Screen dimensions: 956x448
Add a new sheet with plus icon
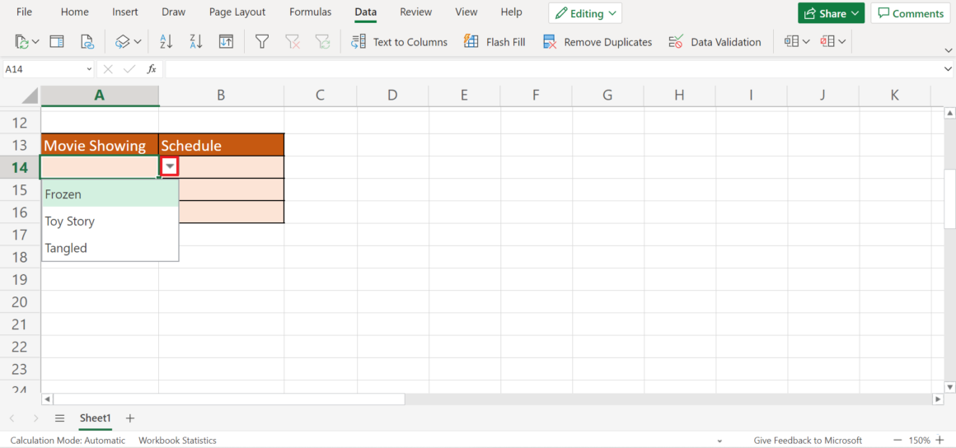coord(129,418)
